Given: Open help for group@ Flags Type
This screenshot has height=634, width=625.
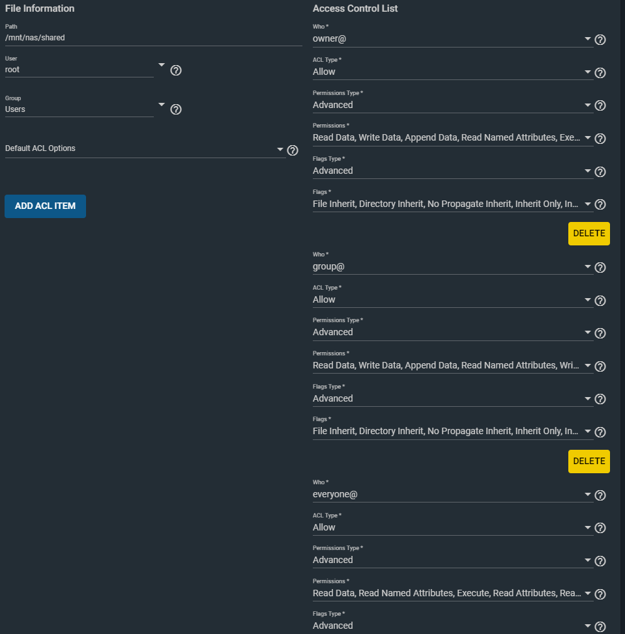Looking at the screenshot, I should pos(600,399).
